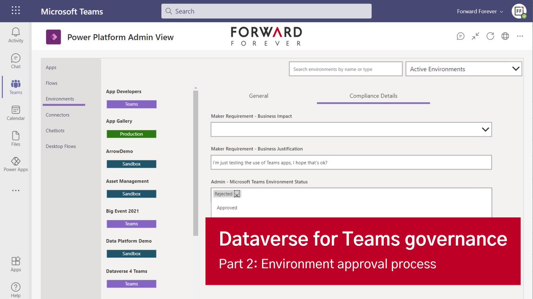
Task: Open Help in the left rail
Action: point(16,290)
